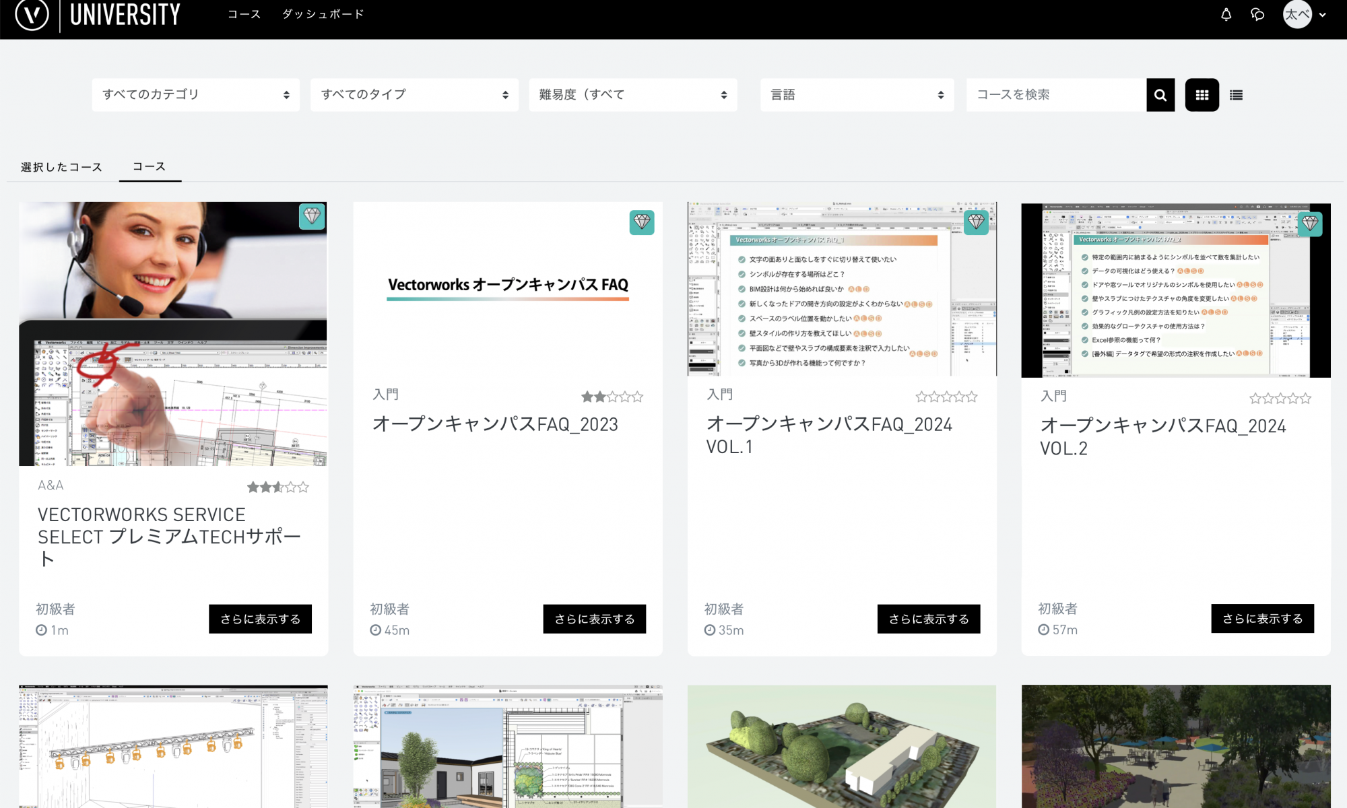
Task: Click 1m duration clock icon
Action: click(41, 630)
